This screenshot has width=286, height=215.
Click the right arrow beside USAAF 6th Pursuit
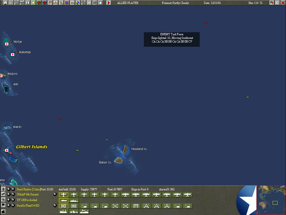pos(13,194)
